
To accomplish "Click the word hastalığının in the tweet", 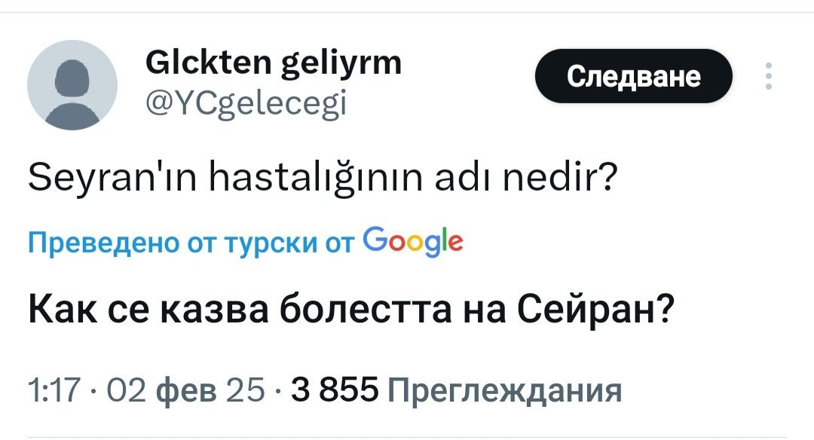I will tap(316, 178).
